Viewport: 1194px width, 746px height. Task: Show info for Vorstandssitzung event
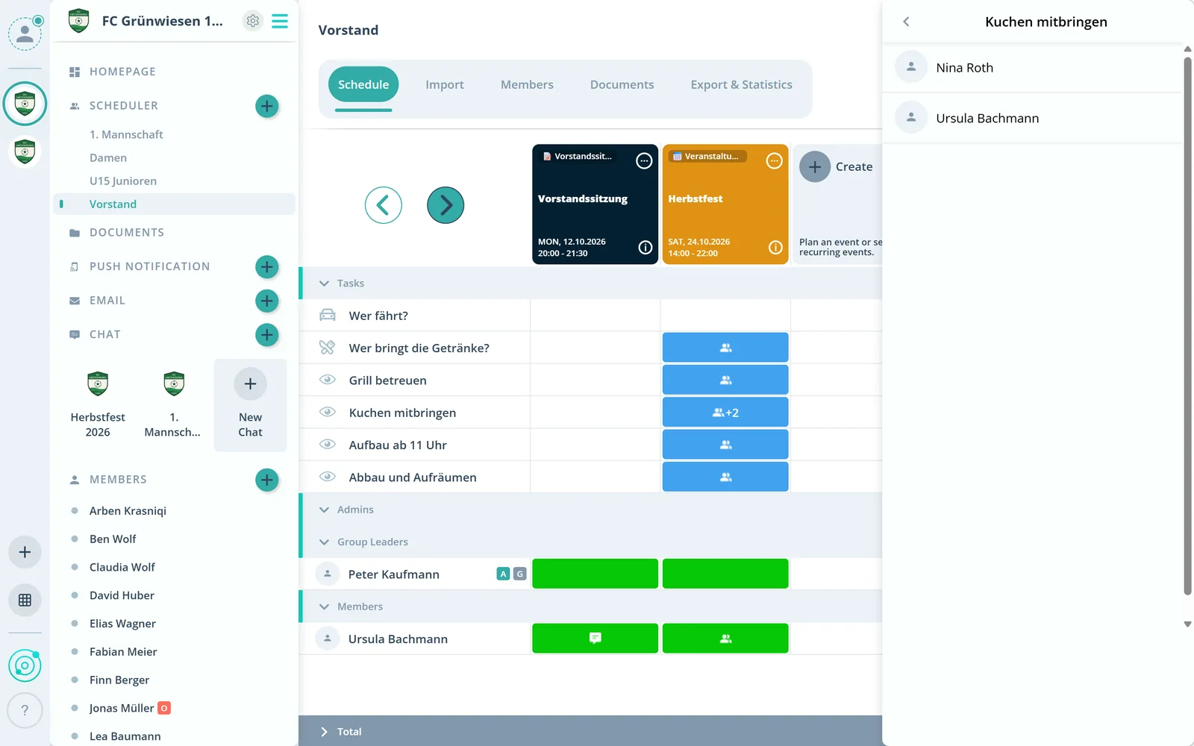click(646, 248)
